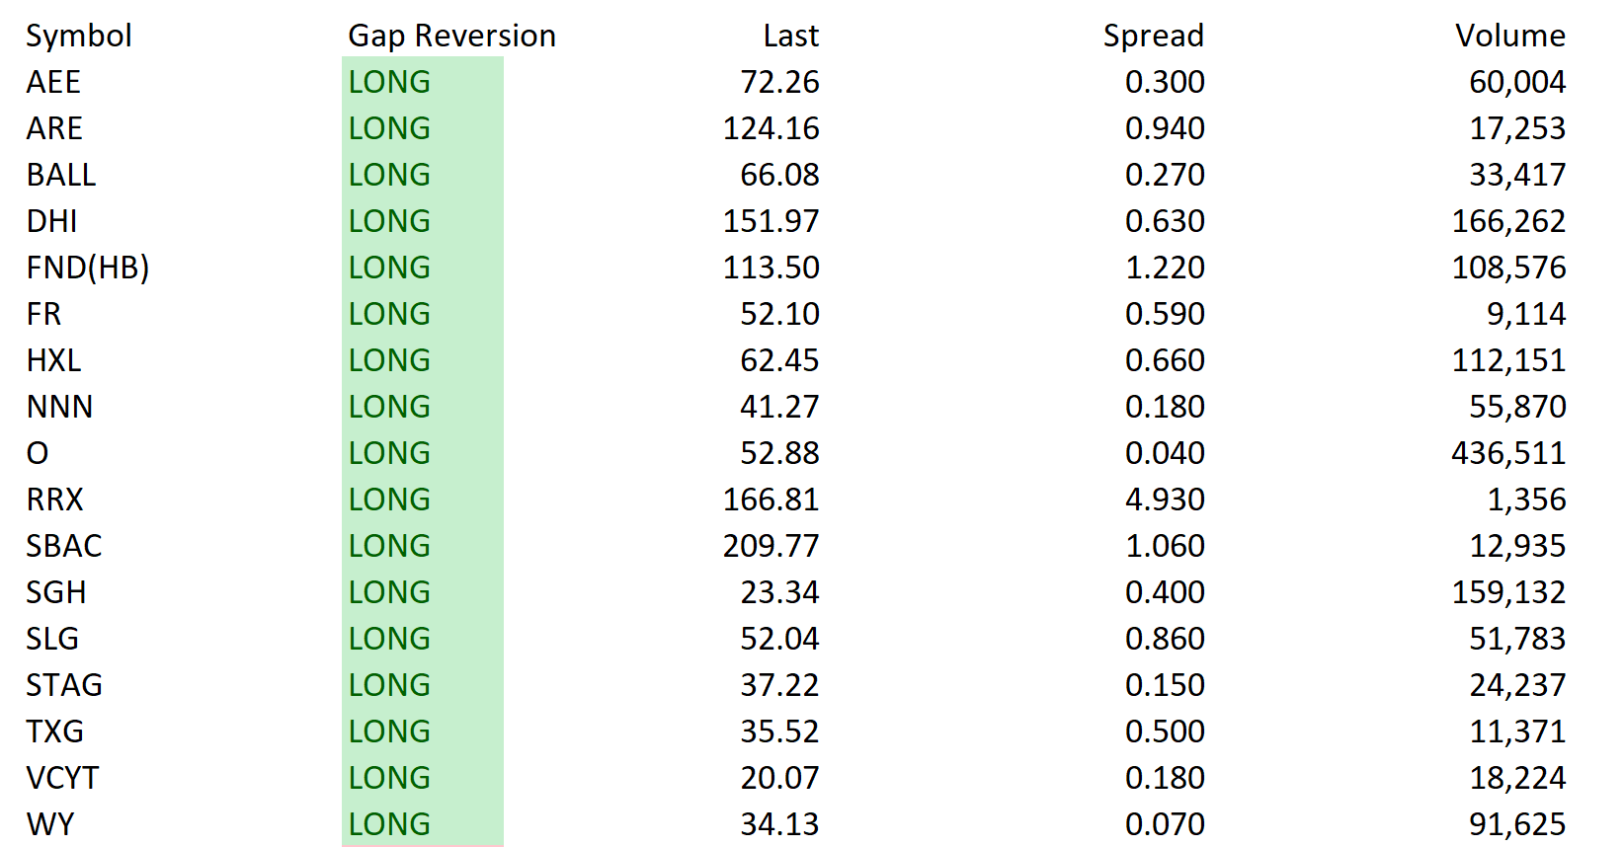Click the volume value 436,511
The height and width of the screenshot is (847, 1624).
click(1508, 453)
